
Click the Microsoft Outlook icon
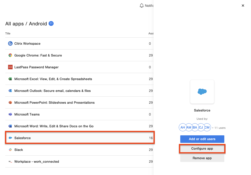click(10, 91)
